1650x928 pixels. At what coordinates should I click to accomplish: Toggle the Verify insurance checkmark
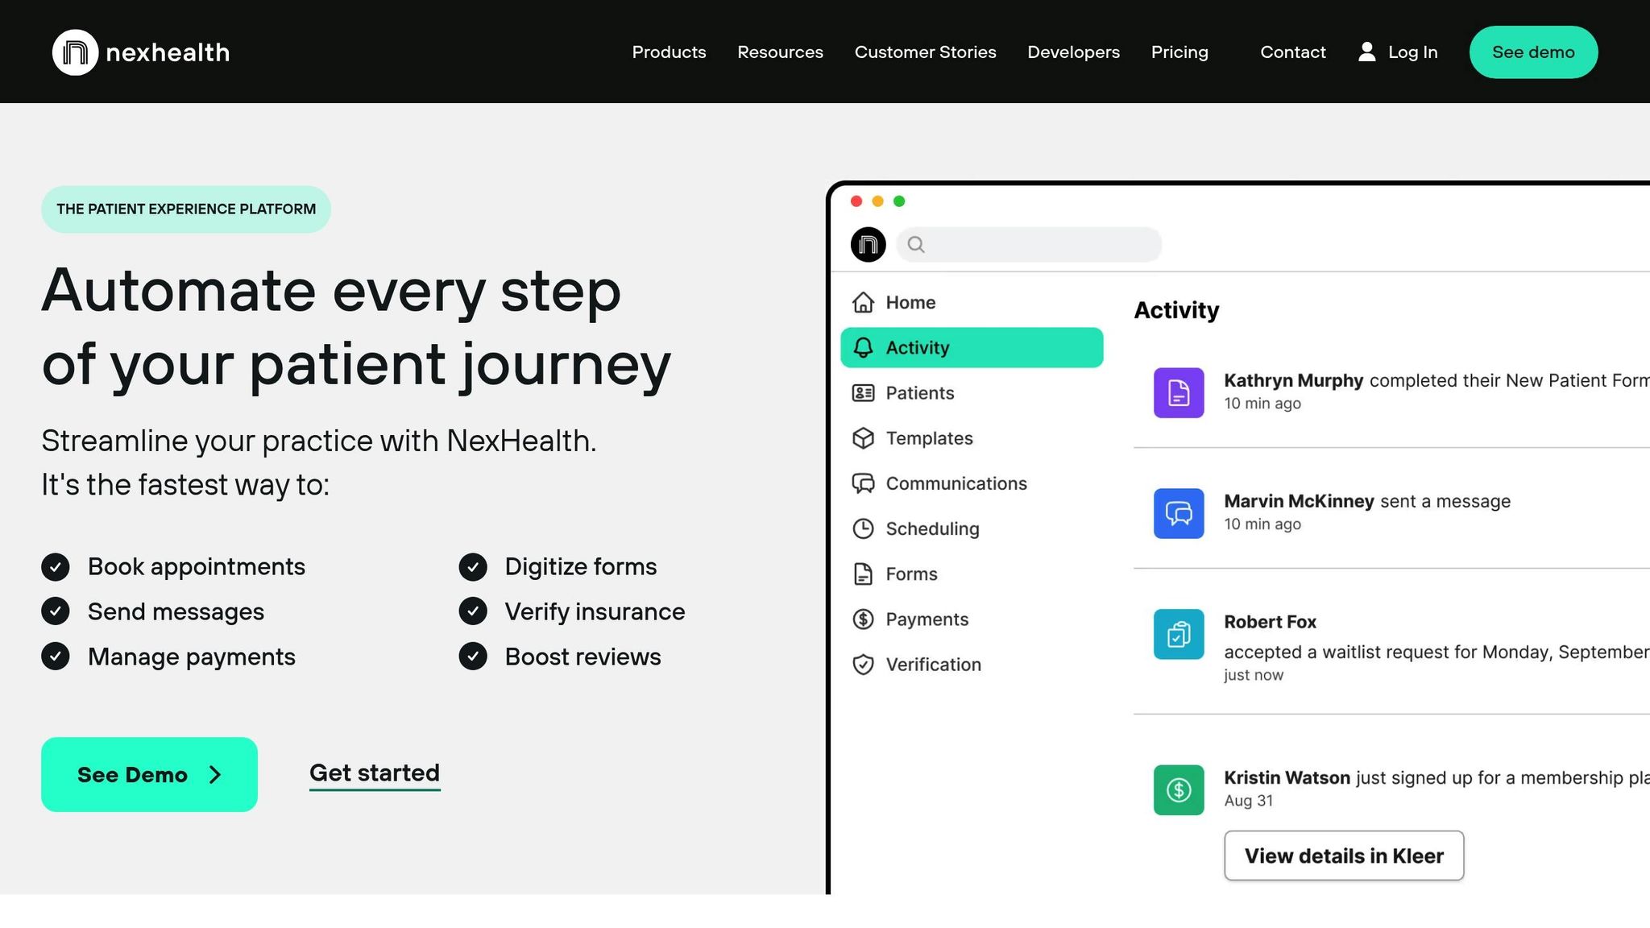(x=473, y=611)
